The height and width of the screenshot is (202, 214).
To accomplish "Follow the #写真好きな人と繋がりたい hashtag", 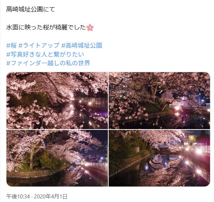I will click(x=45, y=54).
